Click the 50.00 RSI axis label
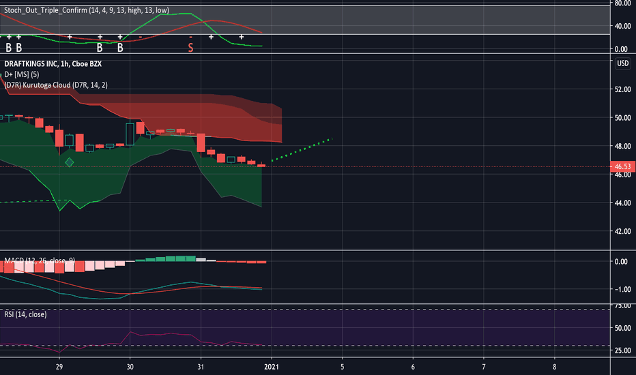 click(x=622, y=327)
